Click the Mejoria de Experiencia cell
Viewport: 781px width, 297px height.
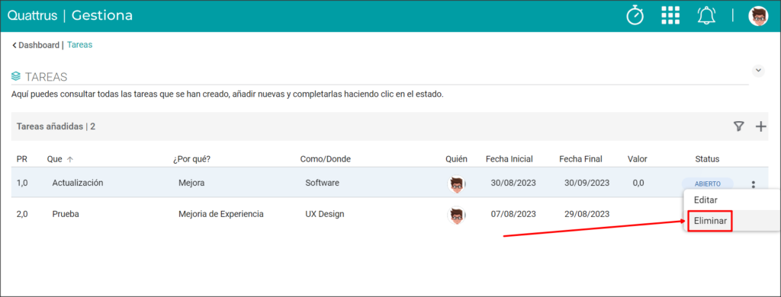220,214
